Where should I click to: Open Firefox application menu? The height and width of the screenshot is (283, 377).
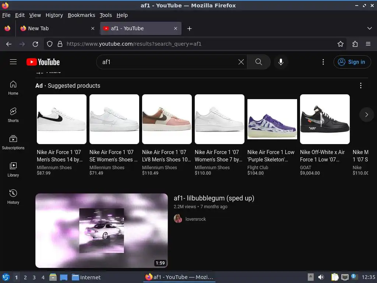tap(368, 44)
